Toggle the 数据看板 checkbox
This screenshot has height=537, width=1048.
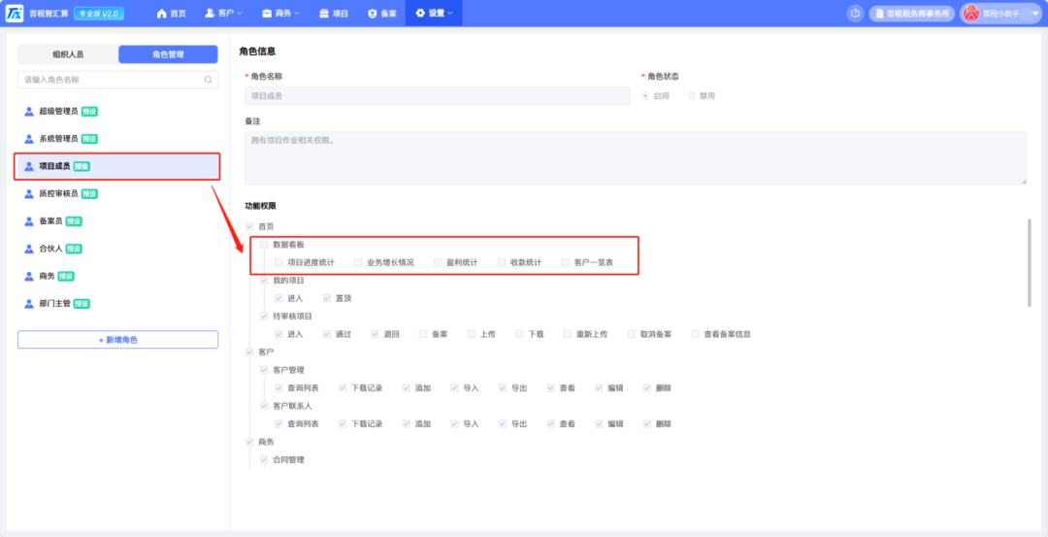tap(265, 245)
